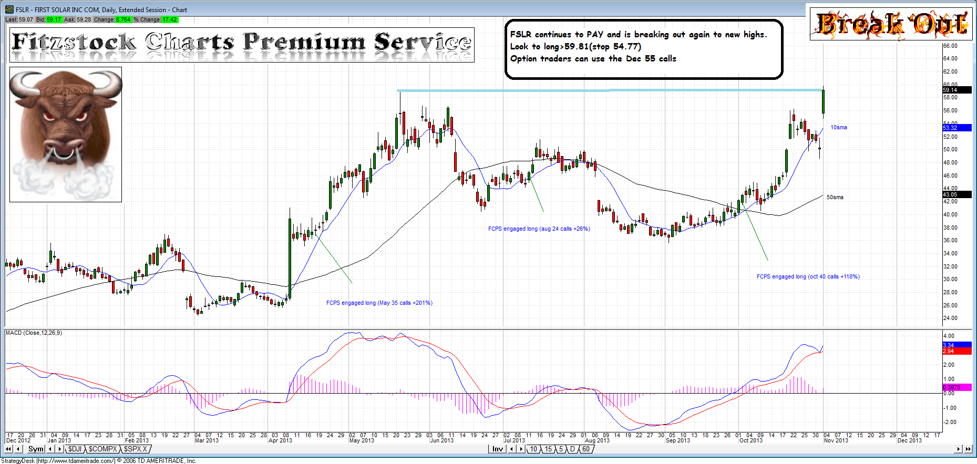Switch to the $SPX.X symbol tab
Viewport: 977px width, 464px height.
[136, 449]
